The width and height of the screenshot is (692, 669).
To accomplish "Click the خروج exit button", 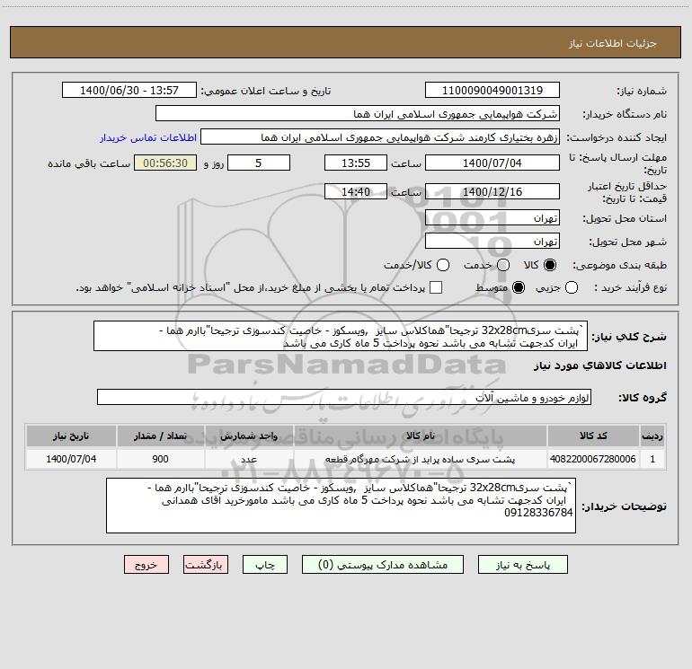I will click(146, 565).
